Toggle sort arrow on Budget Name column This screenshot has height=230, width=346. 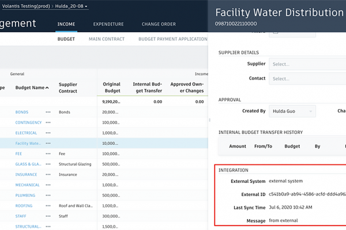(x=47, y=88)
